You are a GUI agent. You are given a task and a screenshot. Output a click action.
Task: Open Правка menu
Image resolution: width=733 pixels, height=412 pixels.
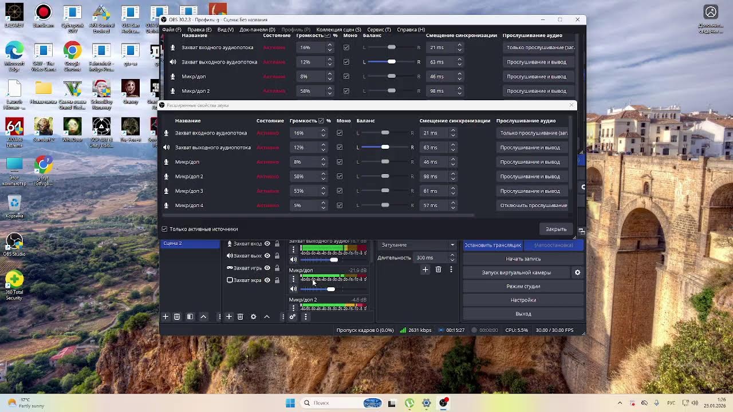click(199, 30)
